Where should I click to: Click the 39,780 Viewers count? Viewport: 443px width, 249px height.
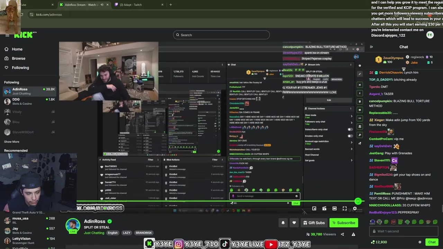tap(321, 234)
